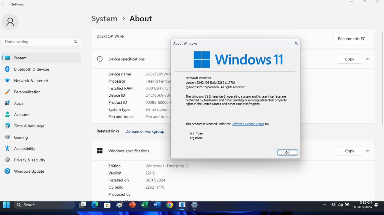
Task: Click OK in About Windows dialog
Action: 287,153
